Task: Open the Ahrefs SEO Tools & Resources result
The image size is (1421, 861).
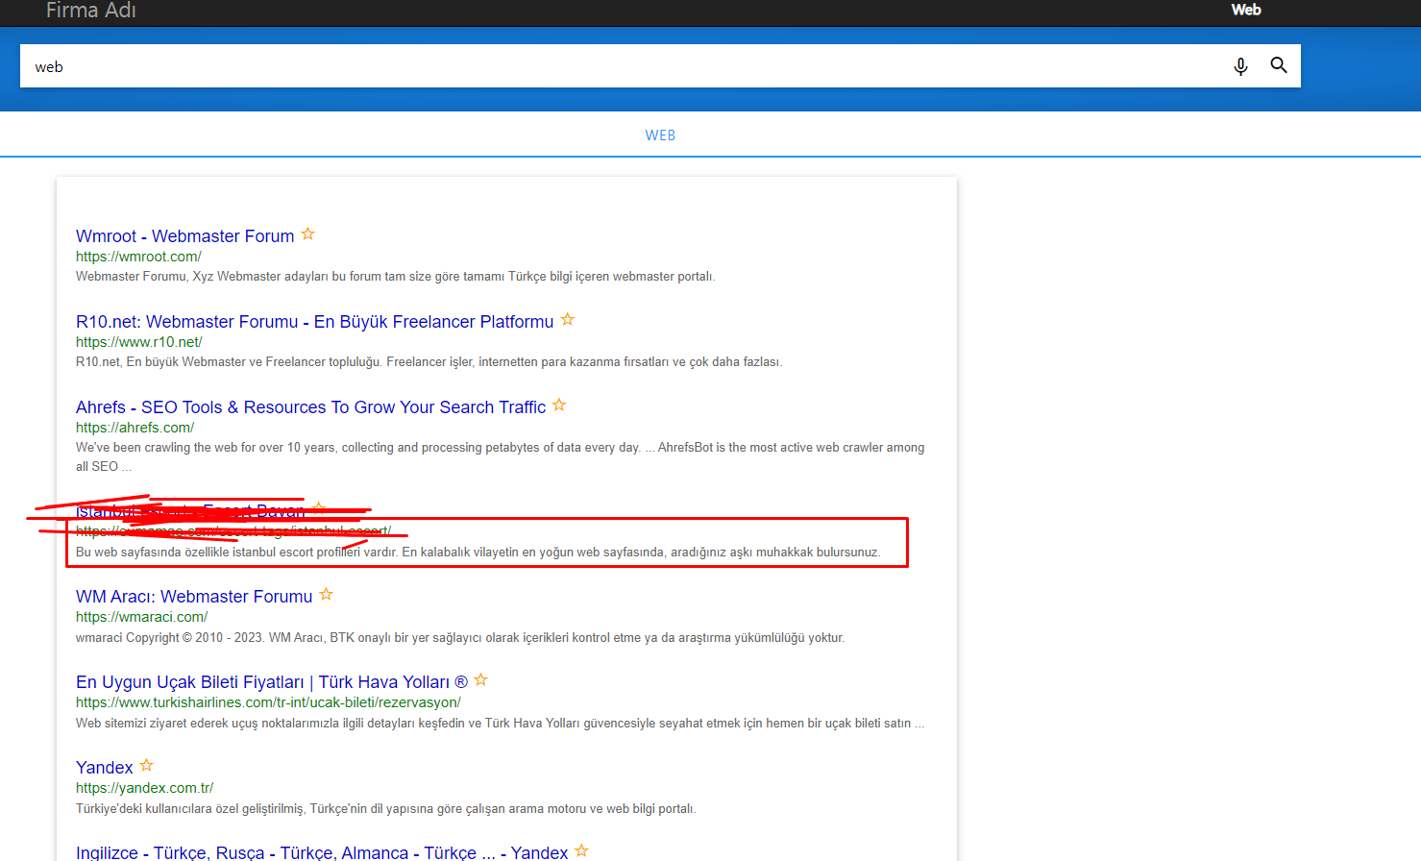Action: click(x=311, y=407)
